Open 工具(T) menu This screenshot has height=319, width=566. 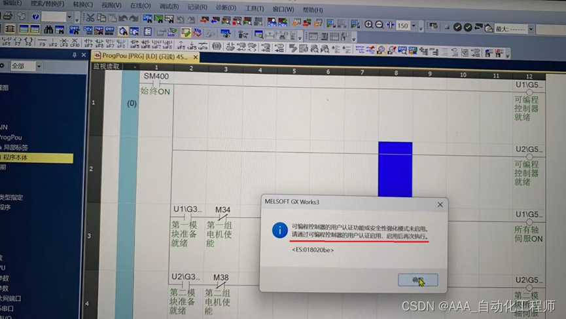[x=255, y=9]
